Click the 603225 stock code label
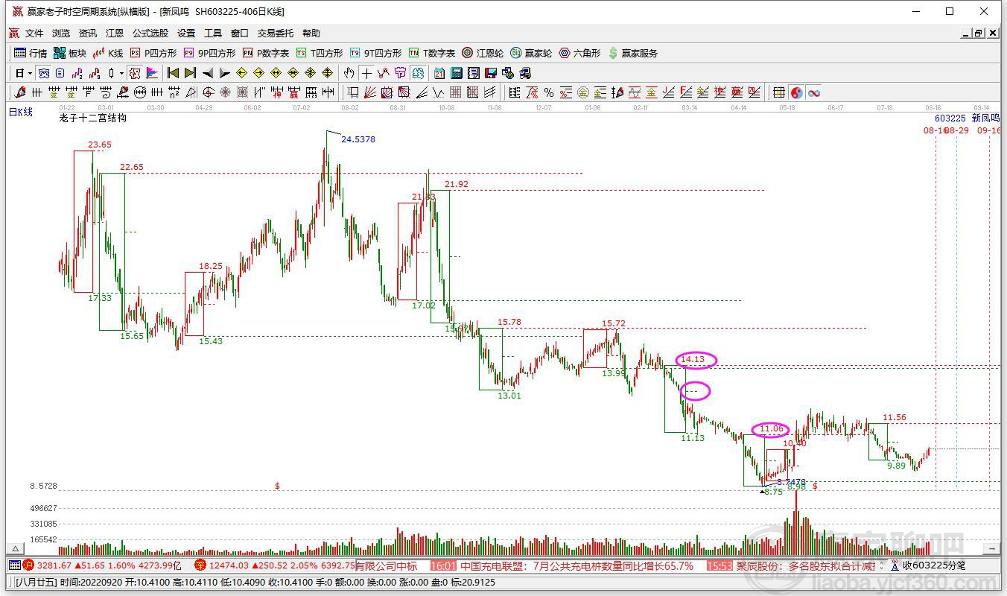Screen dimensions: 1007x596 coord(950,118)
